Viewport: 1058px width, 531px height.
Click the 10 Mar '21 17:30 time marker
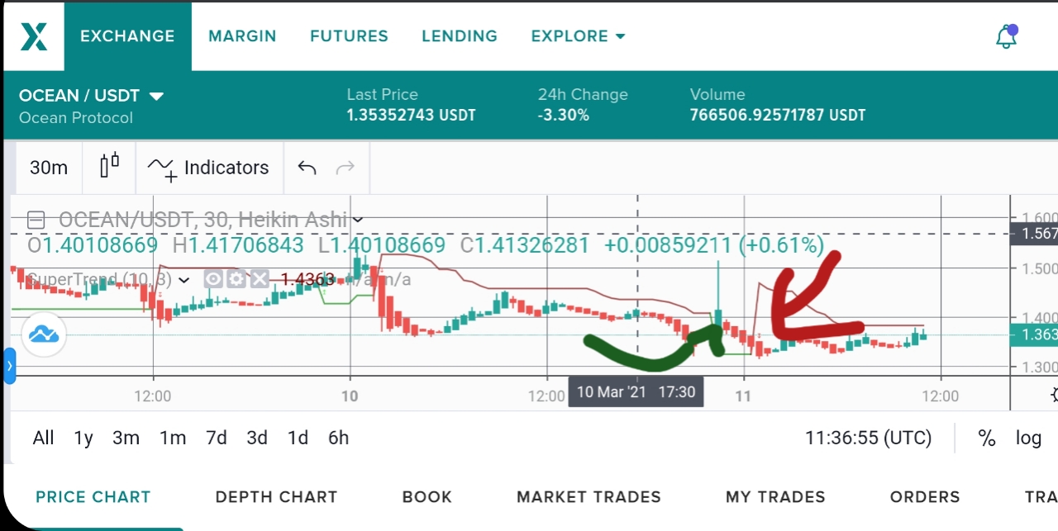pos(636,391)
